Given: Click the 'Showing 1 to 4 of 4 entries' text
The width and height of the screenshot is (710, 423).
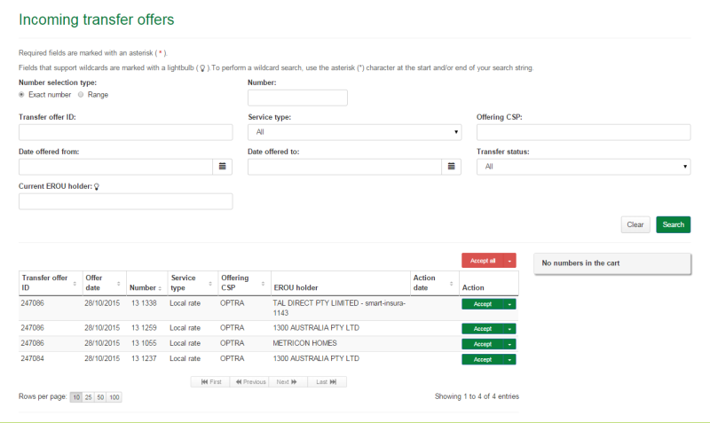Looking at the screenshot, I should [477, 396].
